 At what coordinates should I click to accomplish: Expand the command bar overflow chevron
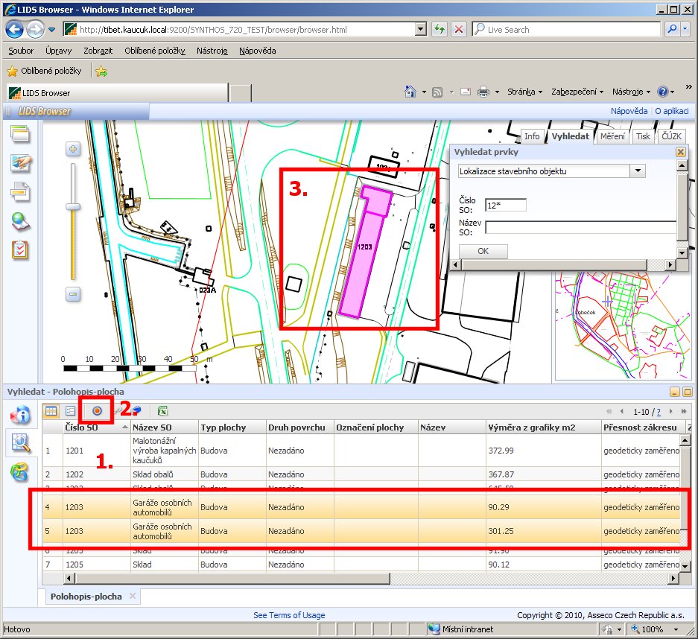coord(688,87)
